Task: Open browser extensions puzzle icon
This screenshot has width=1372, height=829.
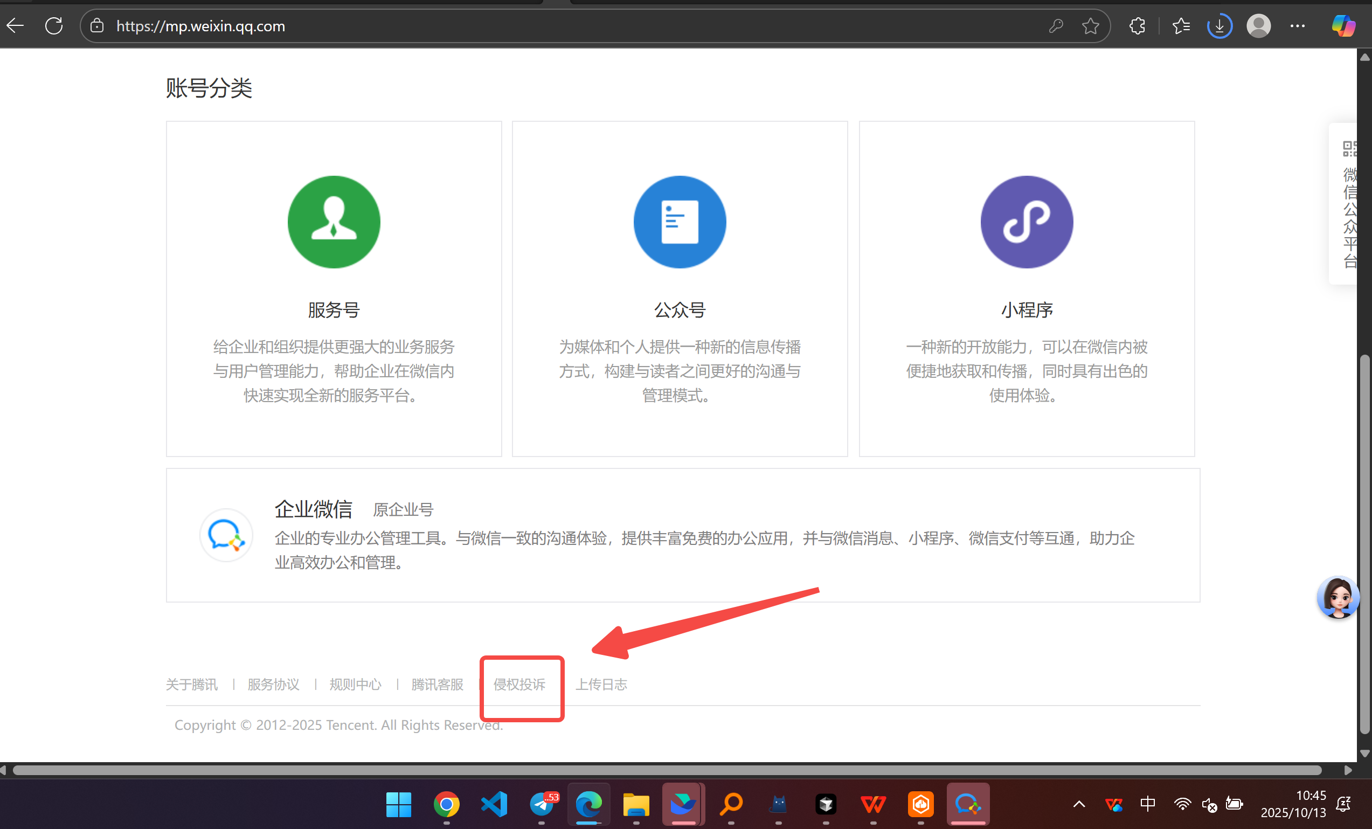Action: [x=1137, y=26]
